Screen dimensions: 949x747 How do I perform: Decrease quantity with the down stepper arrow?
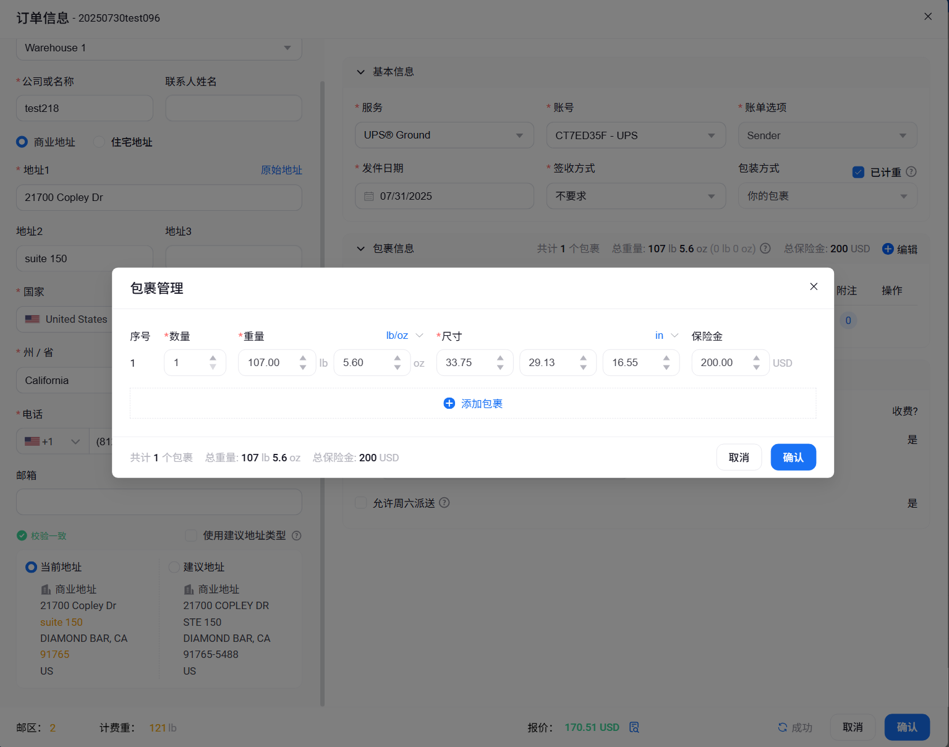(x=213, y=367)
